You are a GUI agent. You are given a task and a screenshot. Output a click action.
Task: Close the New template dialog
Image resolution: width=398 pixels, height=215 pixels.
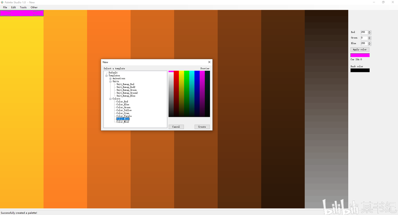click(x=209, y=62)
